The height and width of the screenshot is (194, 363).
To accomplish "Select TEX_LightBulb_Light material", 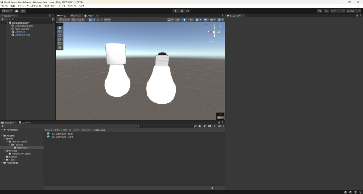I will pyautogui.click(x=61, y=137).
